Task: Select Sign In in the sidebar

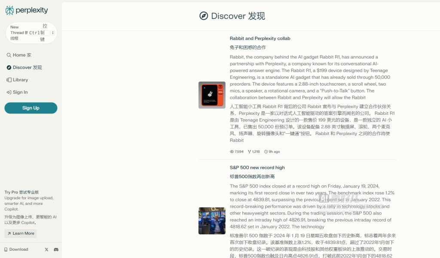Action: (17, 92)
